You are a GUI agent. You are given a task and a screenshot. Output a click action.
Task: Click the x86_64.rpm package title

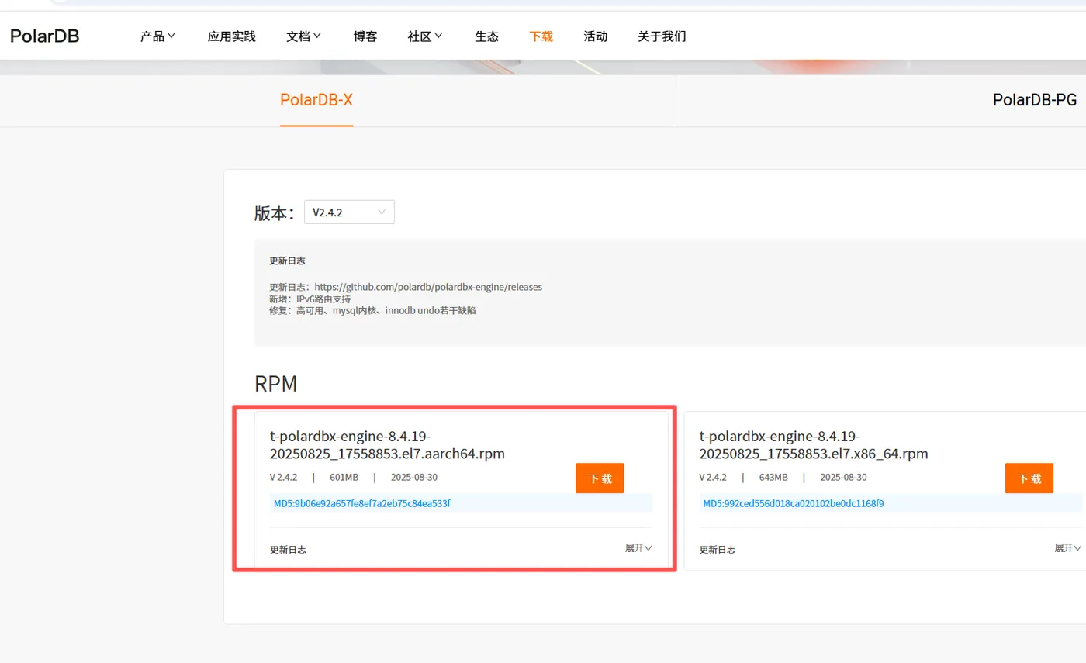[x=814, y=444]
